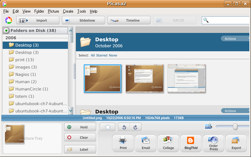Open the Import photos button
251x157 pixels.
pos(38,20)
